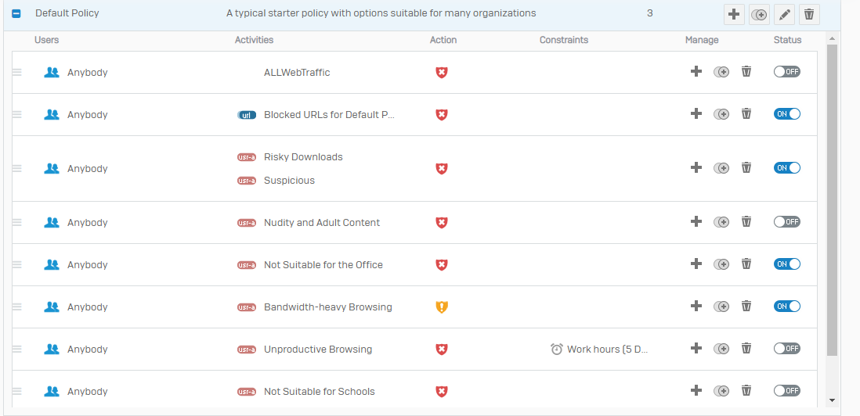Click the pencil edit icon for Default Policy
This screenshot has height=416, width=860.
pyautogui.click(x=784, y=14)
